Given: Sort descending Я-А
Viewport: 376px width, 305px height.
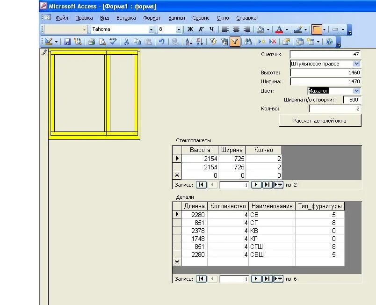Looking at the screenshot, I should pyautogui.click(x=200, y=42).
